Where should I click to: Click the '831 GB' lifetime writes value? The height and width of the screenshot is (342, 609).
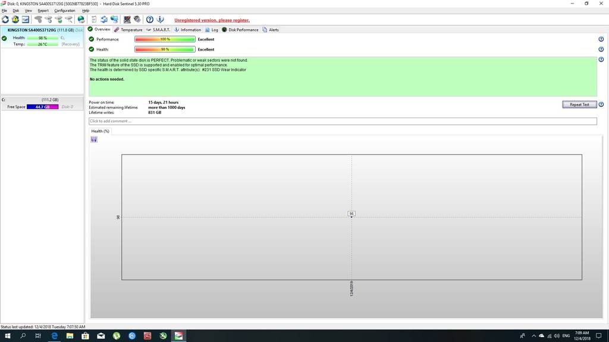(155, 112)
